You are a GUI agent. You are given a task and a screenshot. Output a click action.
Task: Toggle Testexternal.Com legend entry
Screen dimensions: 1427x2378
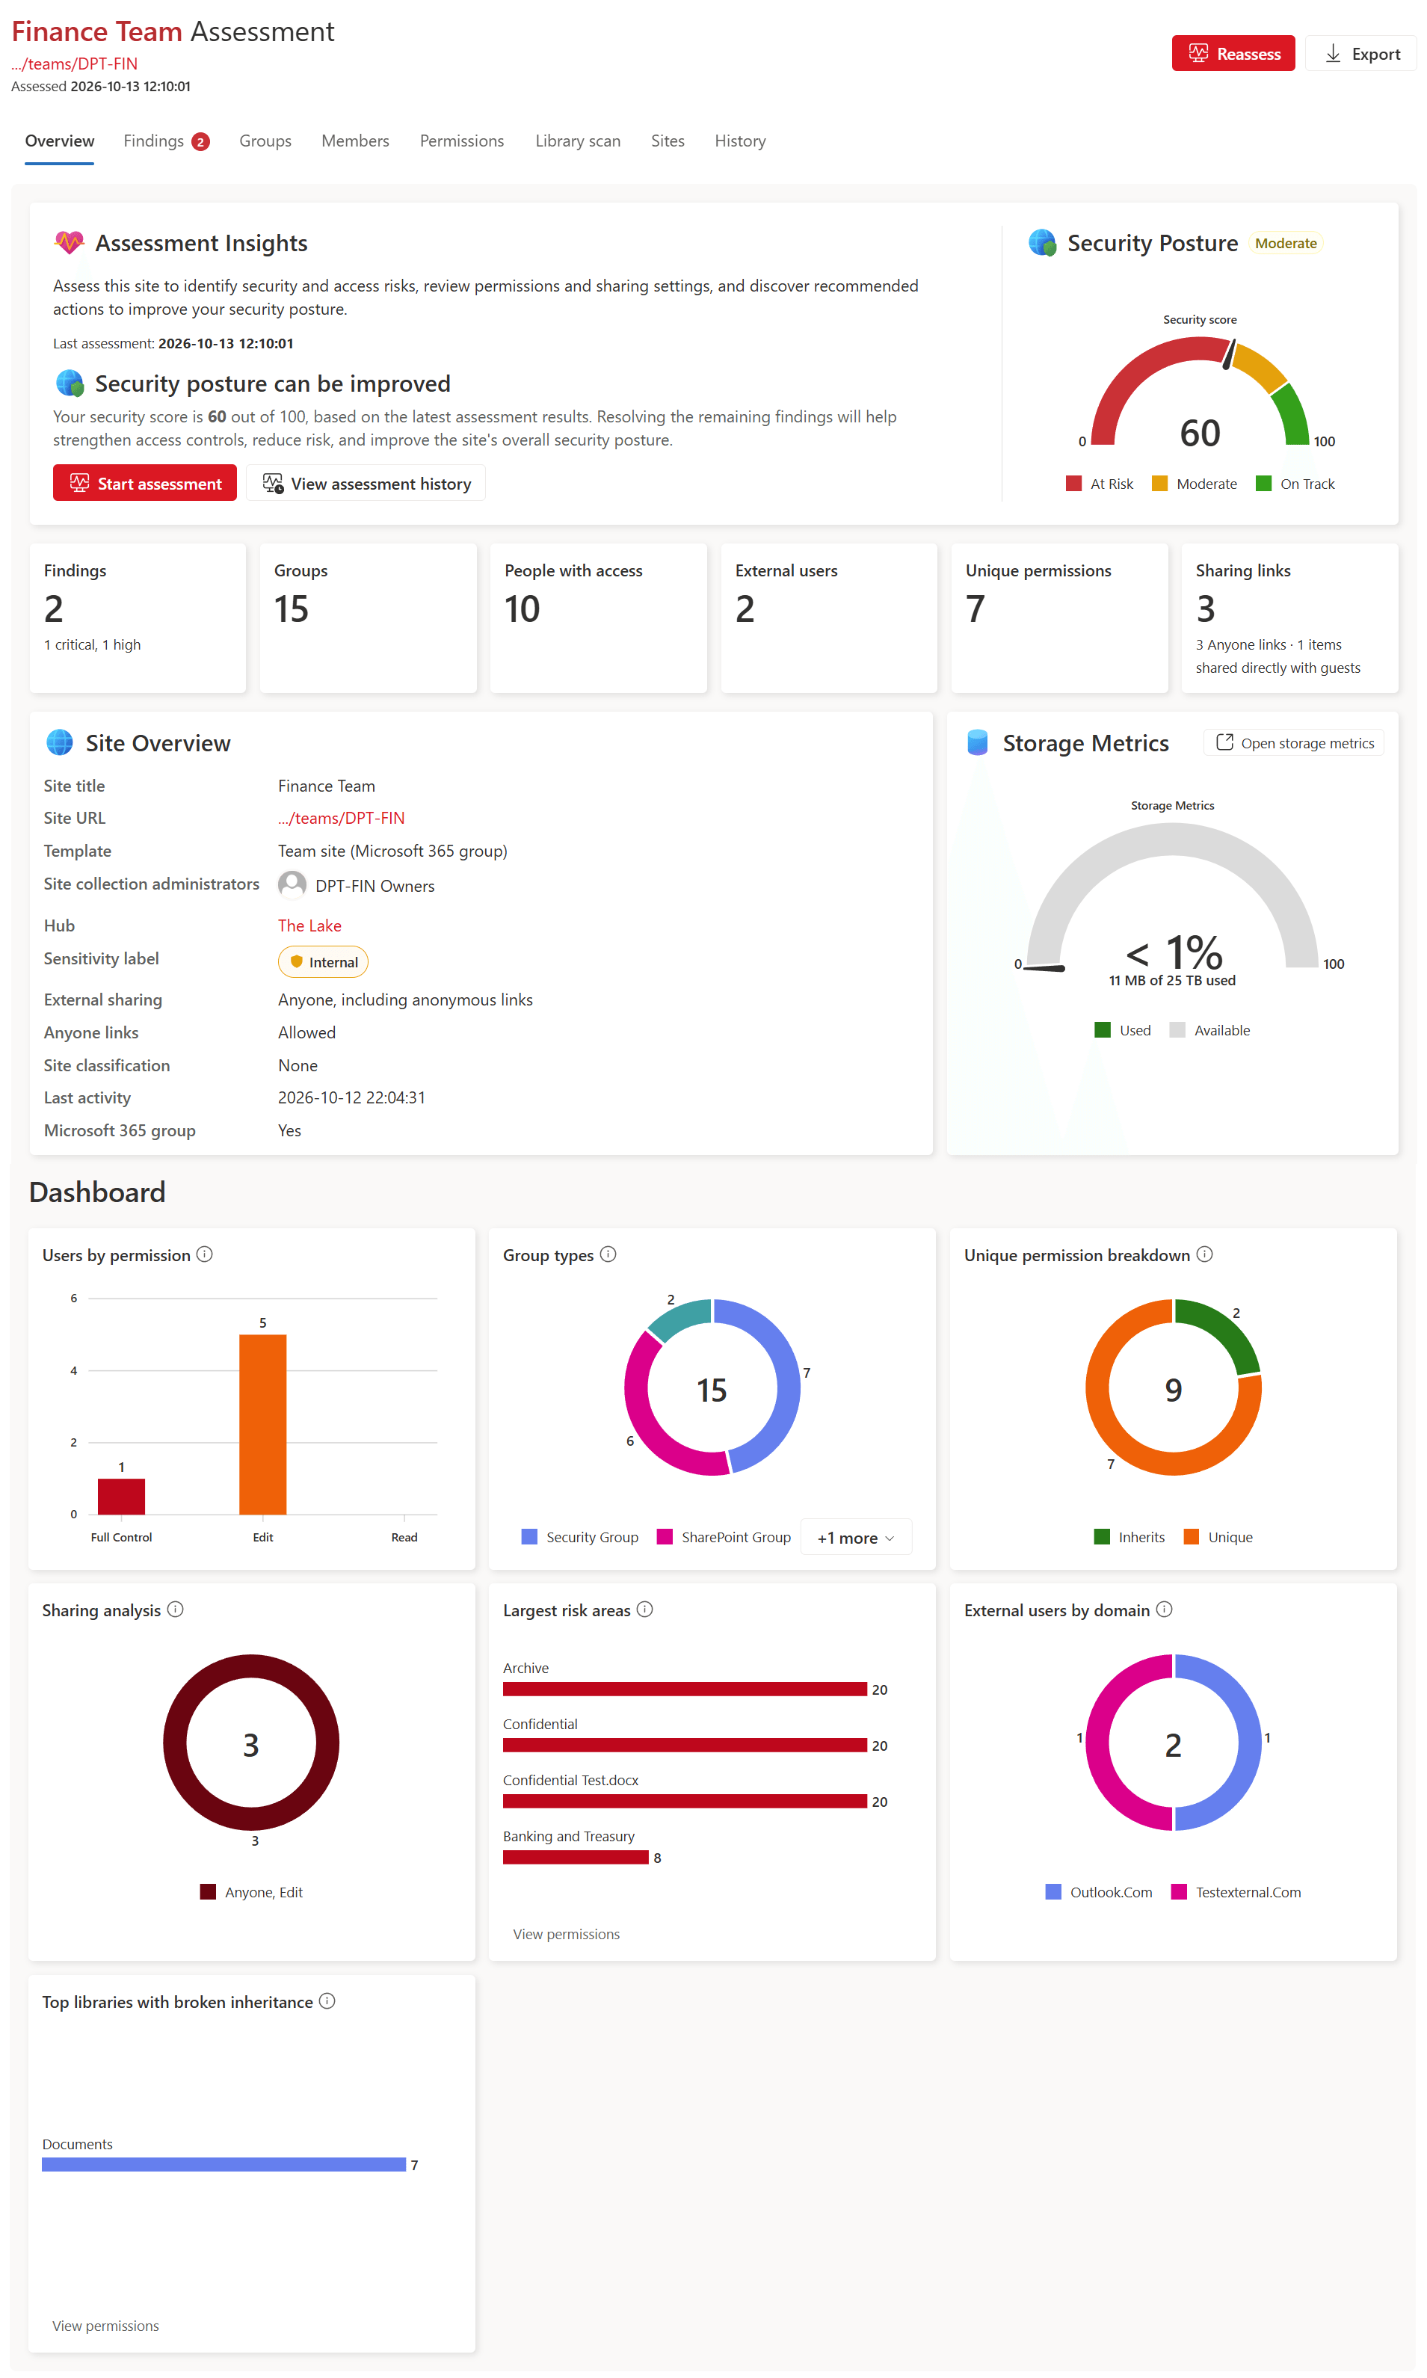point(1236,1892)
